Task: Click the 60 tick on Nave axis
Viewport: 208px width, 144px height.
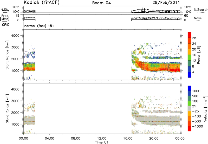Action: tap(186, 16)
